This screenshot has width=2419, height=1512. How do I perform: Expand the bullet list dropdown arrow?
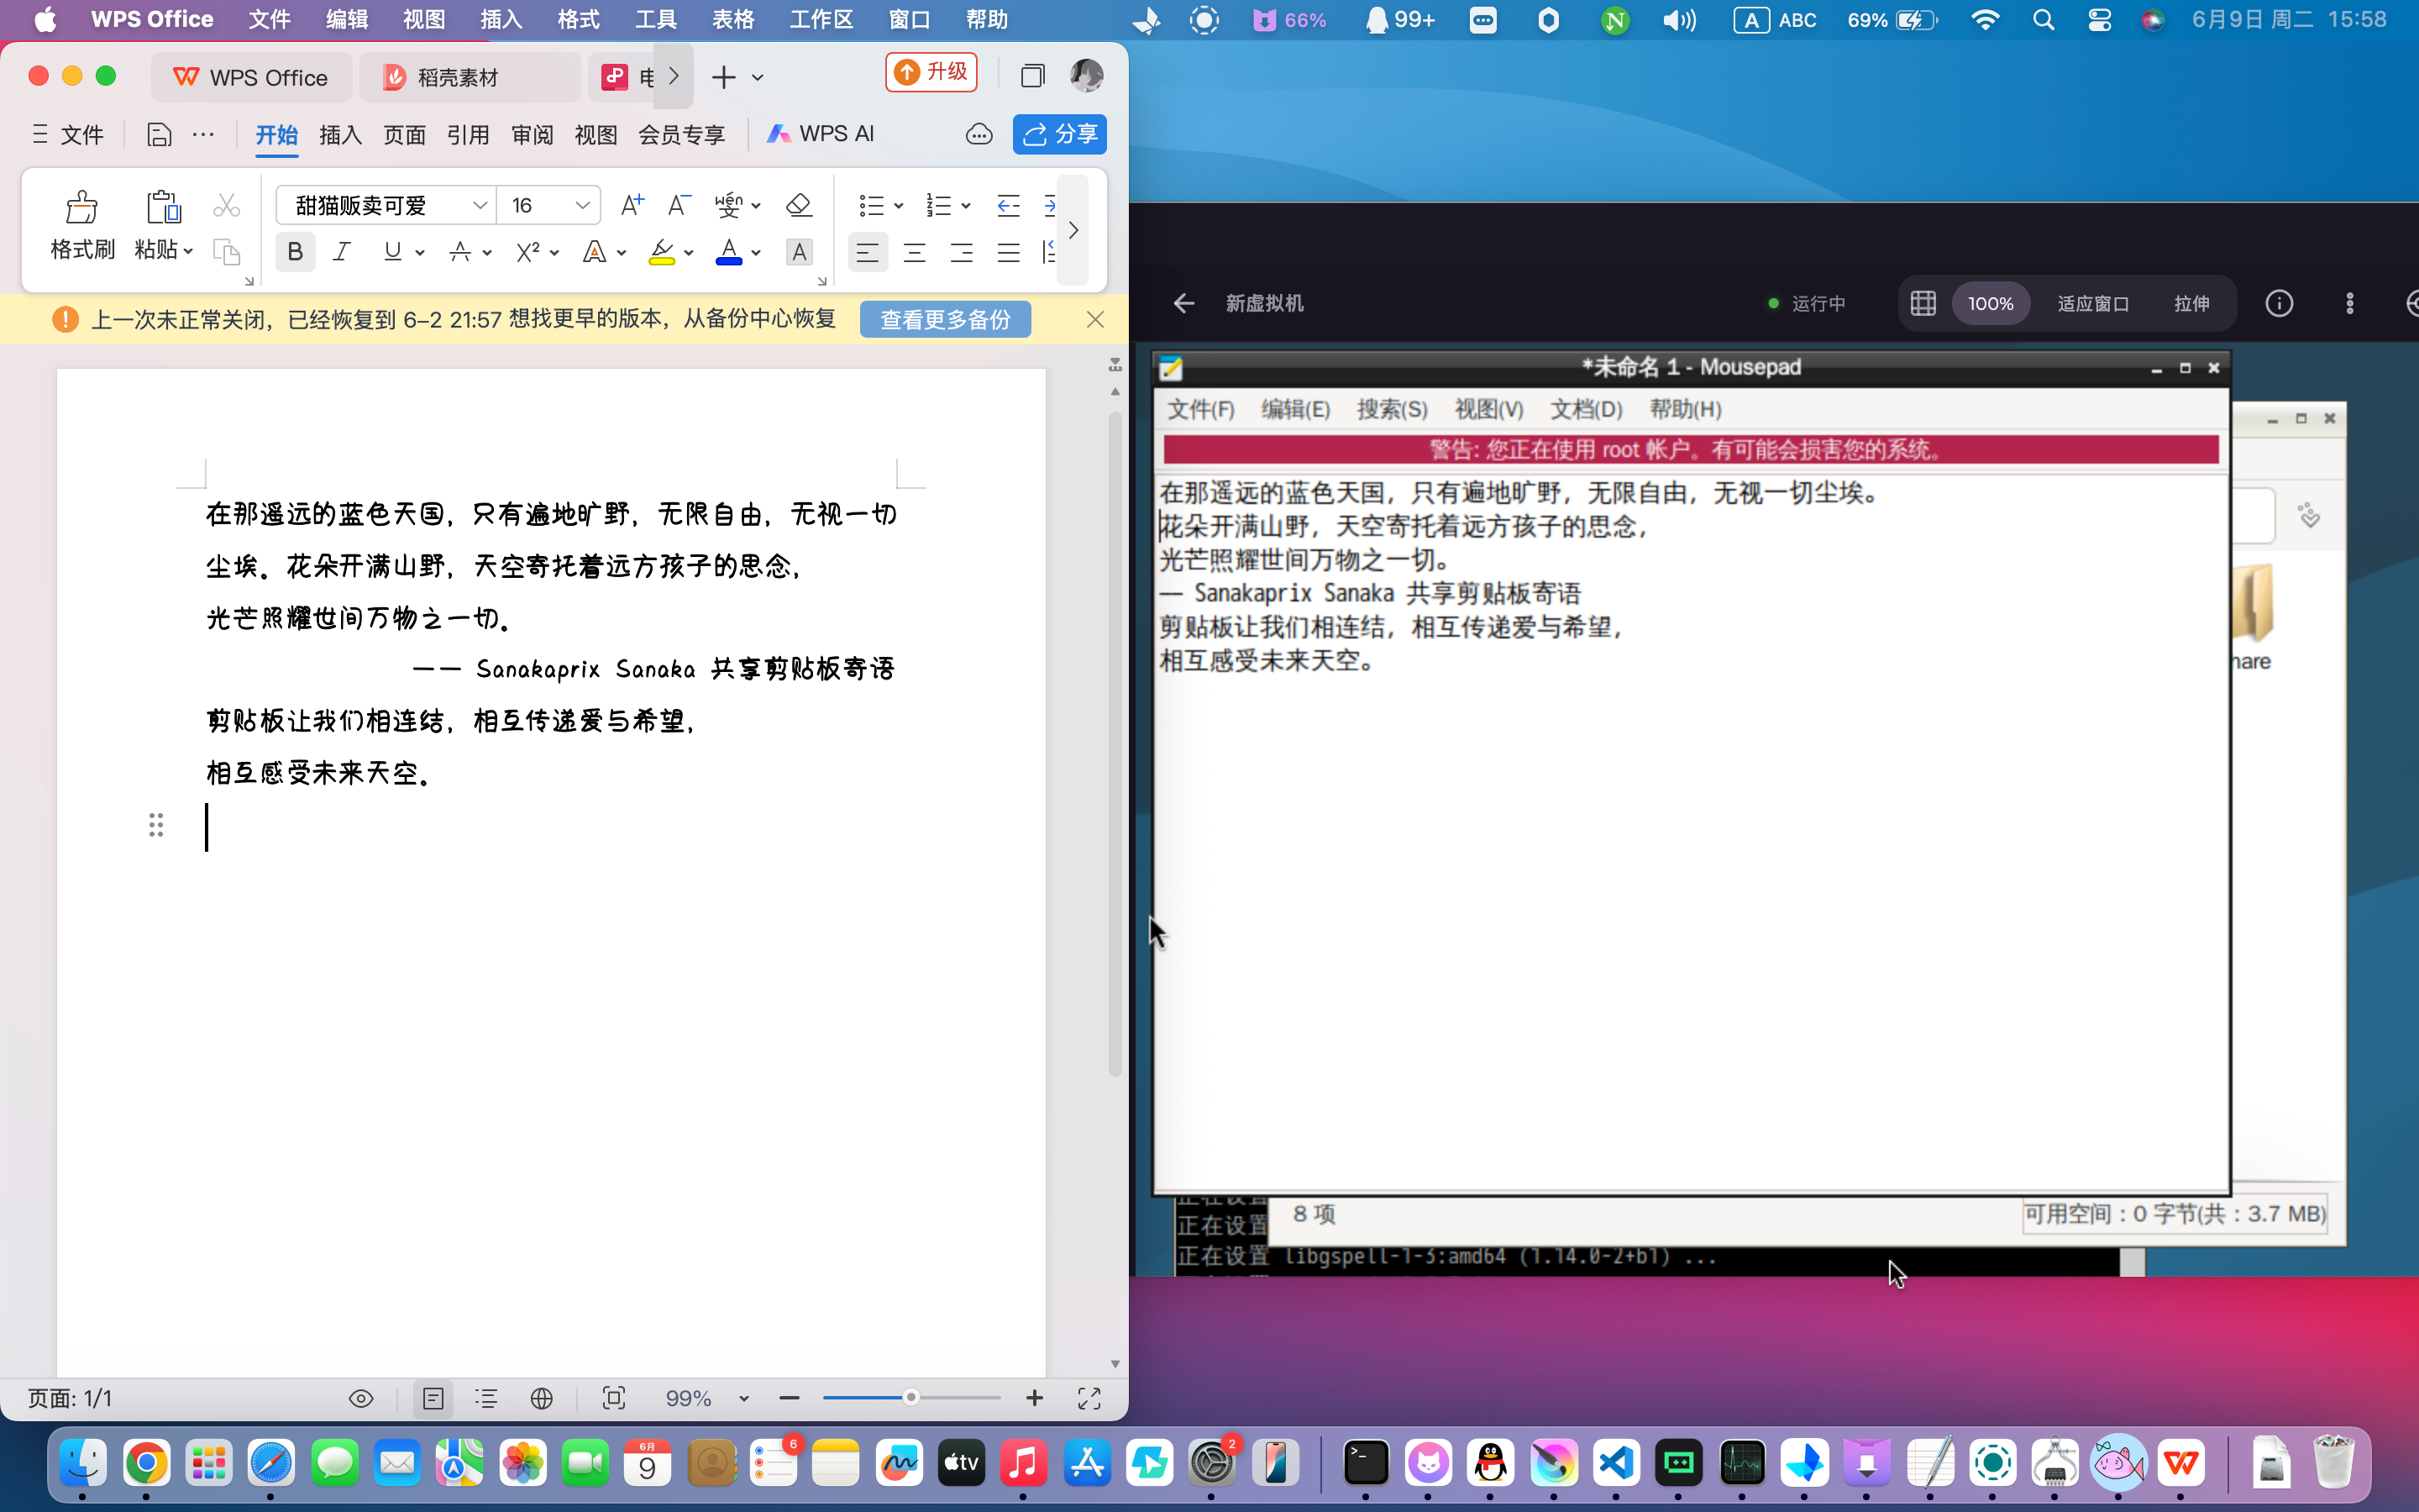click(899, 206)
